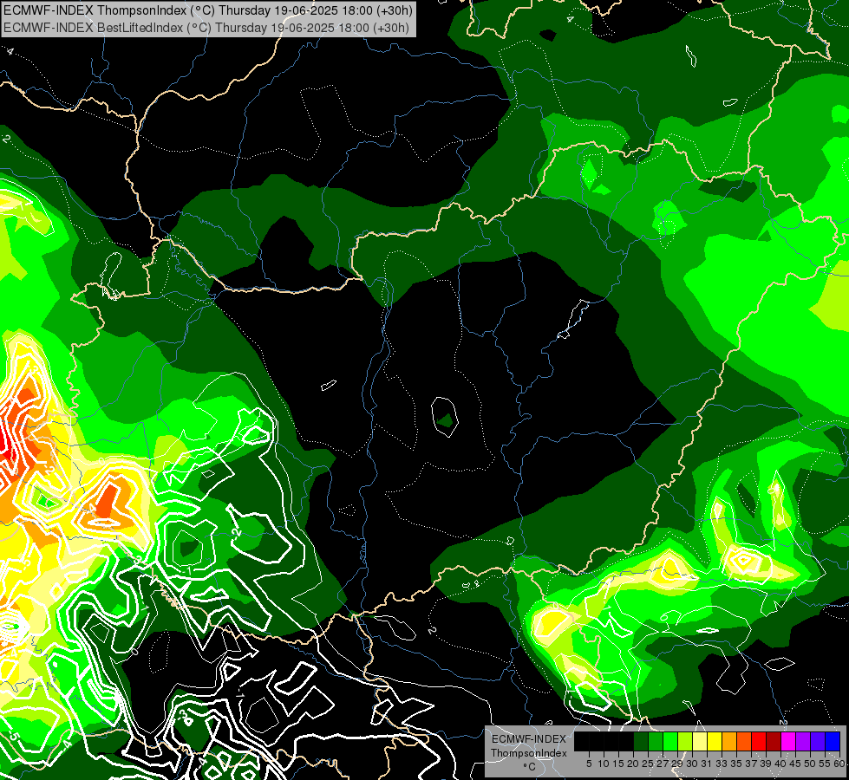Viewport: 849px width, 780px height.
Task: Select the violet 50-55 legend swatch
Action: coord(818,741)
